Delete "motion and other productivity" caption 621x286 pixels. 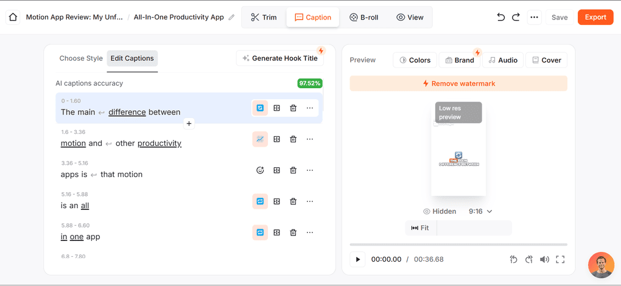click(293, 139)
